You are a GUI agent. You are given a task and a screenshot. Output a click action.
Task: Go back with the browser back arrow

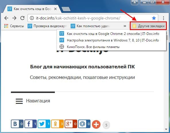click(6, 18)
